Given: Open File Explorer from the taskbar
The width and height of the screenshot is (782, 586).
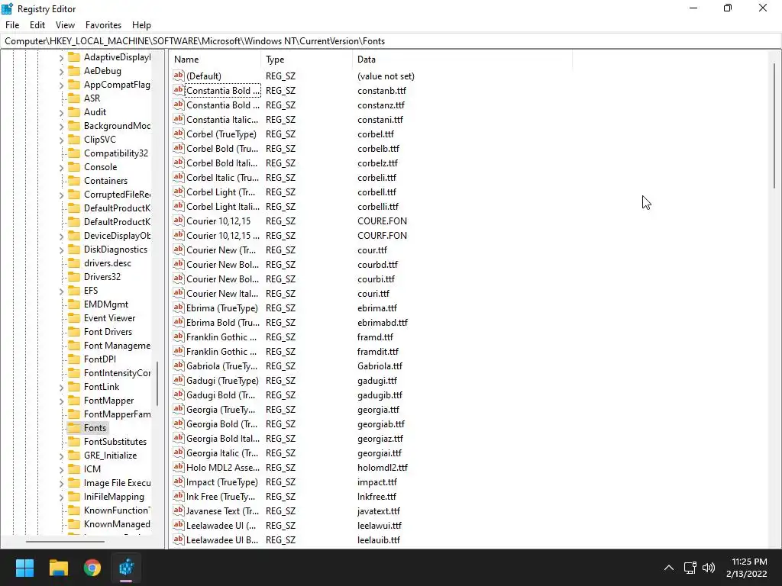Looking at the screenshot, I should (x=58, y=568).
